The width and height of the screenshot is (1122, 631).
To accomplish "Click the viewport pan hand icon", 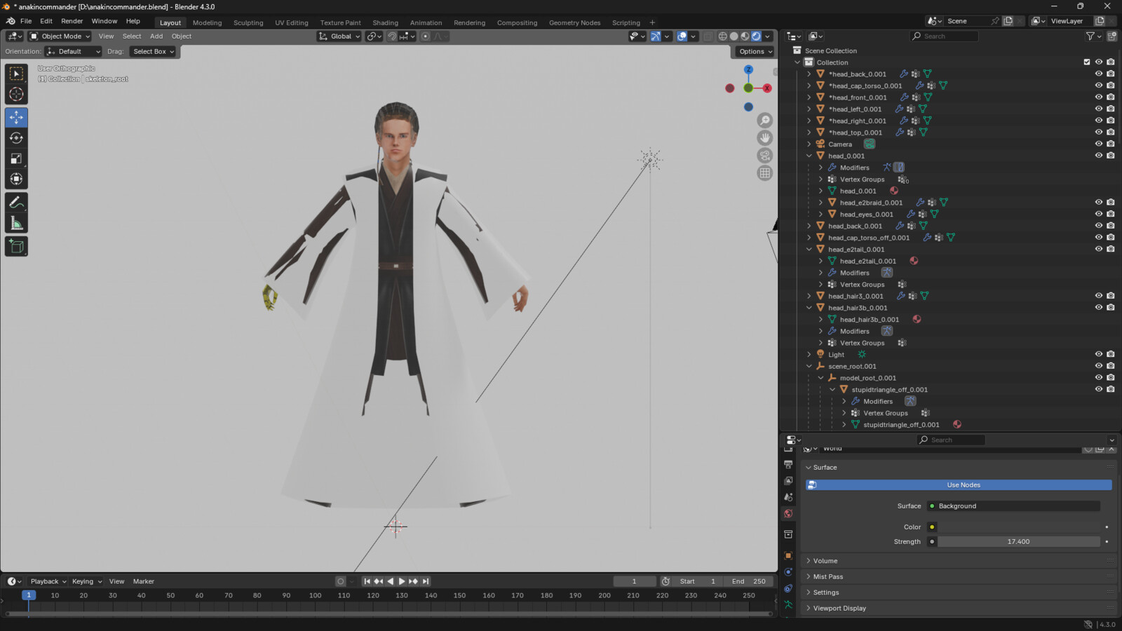I will coord(765,138).
